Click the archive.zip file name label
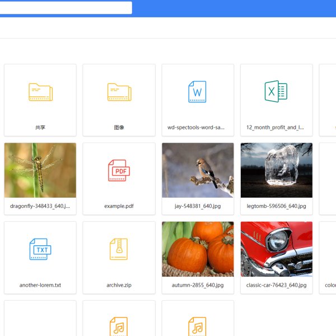 pyautogui.click(x=119, y=285)
